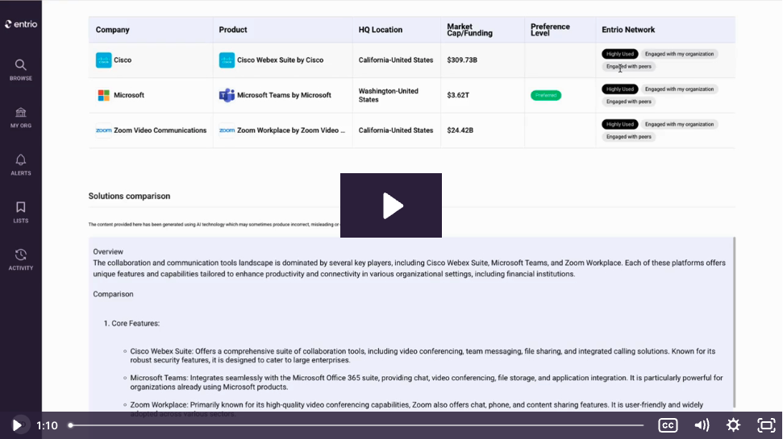
Task: Click the Zoom Workplace product icon
Action: click(227, 130)
